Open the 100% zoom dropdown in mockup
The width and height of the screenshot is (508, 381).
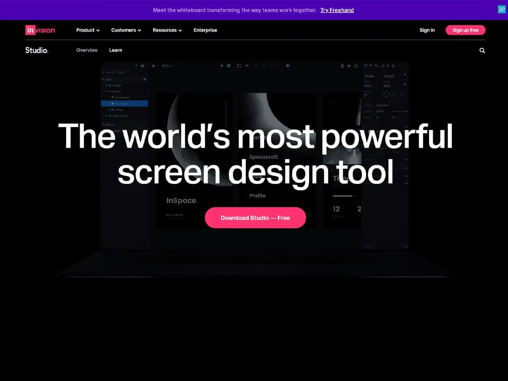click(x=167, y=66)
